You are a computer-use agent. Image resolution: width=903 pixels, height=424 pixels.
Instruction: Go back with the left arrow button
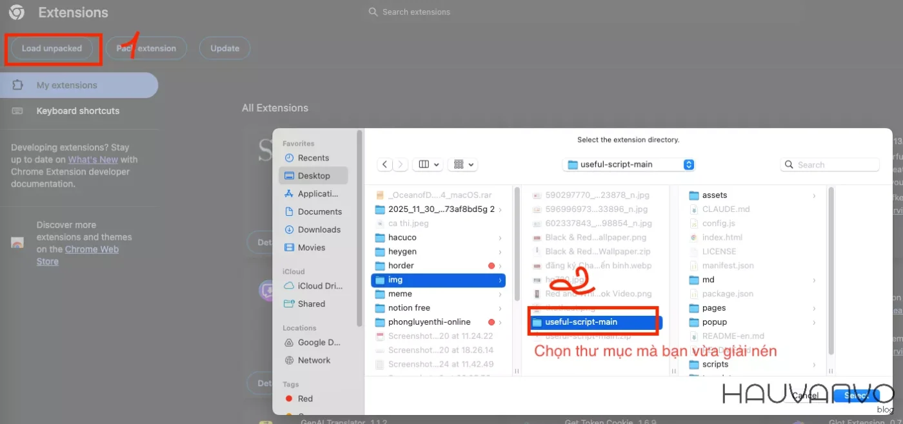click(x=385, y=164)
